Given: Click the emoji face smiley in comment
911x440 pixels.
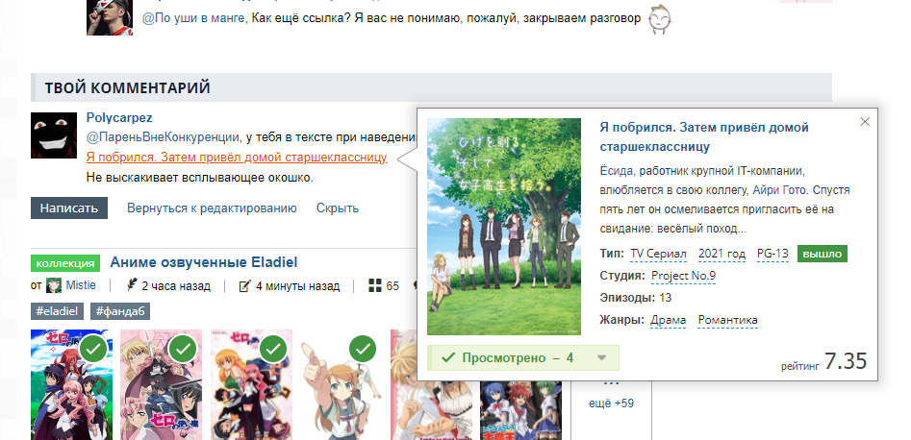Looking at the screenshot, I should pyautogui.click(x=659, y=19).
